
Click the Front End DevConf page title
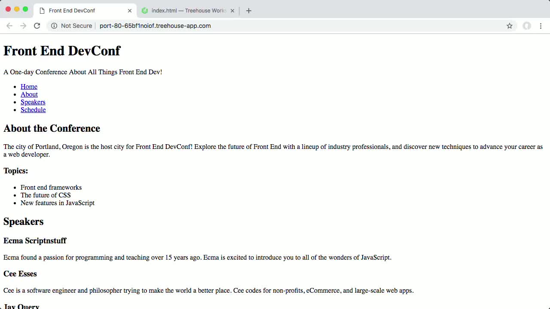62,51
